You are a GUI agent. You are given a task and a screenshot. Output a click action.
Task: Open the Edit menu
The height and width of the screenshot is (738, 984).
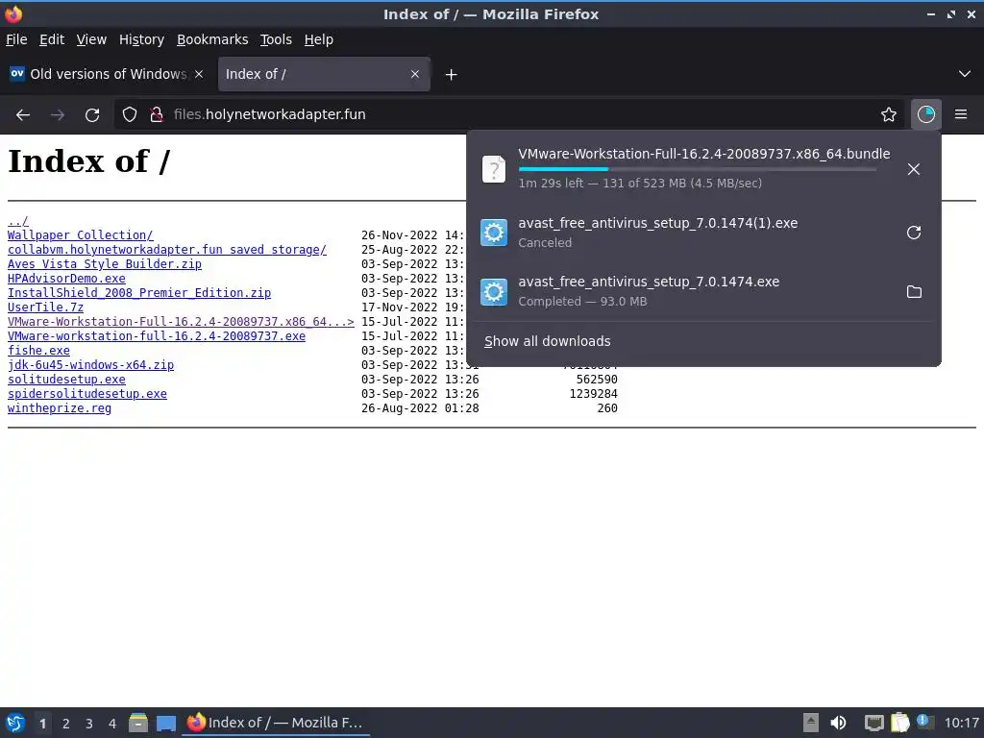[52, 39]
